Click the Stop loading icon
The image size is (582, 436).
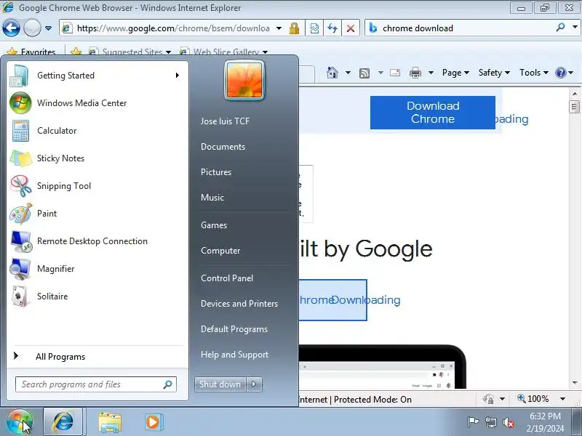(x=351, y=28)
